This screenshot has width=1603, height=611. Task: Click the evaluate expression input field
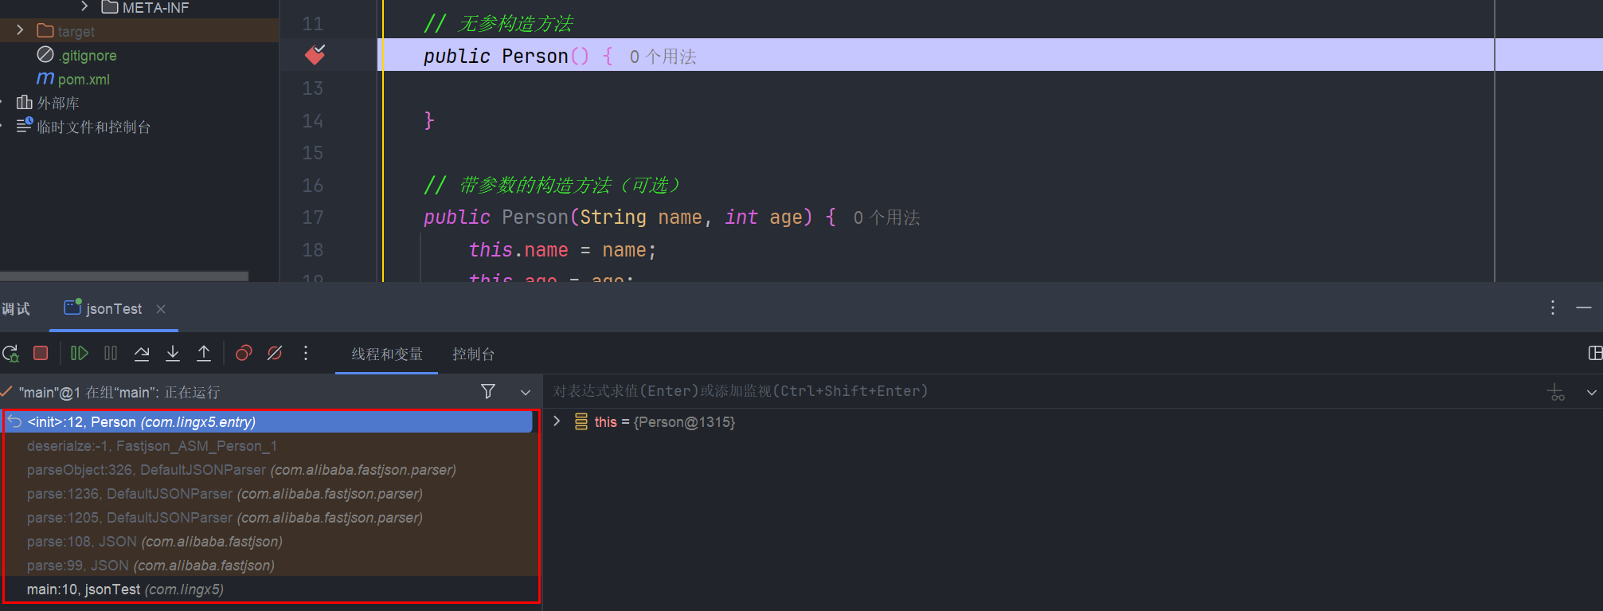(x=1043, y=391)
